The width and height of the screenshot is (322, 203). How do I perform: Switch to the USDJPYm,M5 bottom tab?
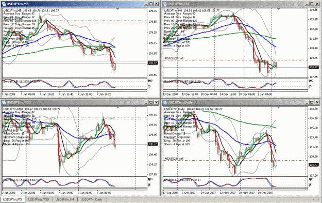[x=12, y=199]
